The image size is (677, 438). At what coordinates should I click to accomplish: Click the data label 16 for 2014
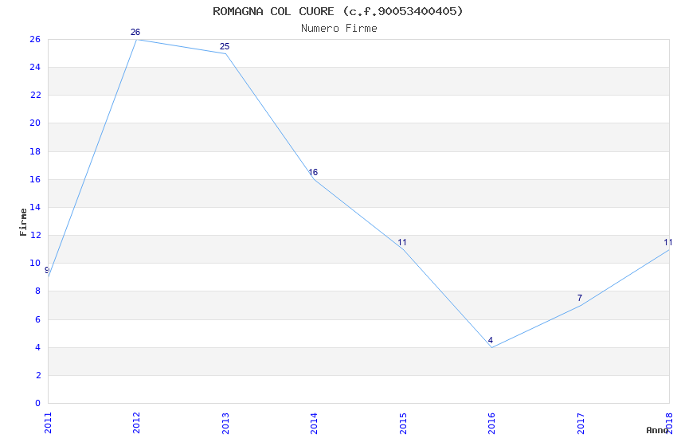pyautogui.click(x=313, y=172)
